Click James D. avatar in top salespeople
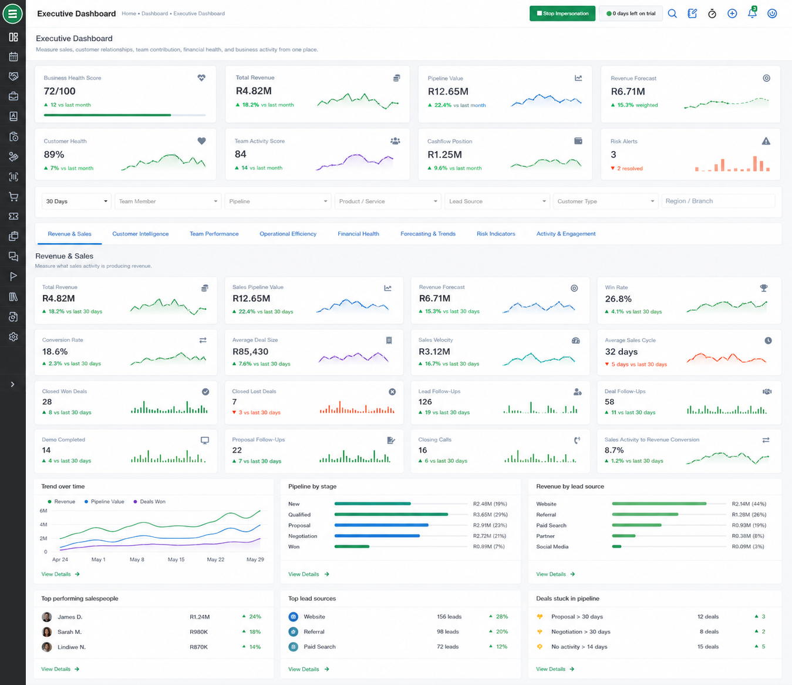Screen dimensions: 792x685 point(46,617)
